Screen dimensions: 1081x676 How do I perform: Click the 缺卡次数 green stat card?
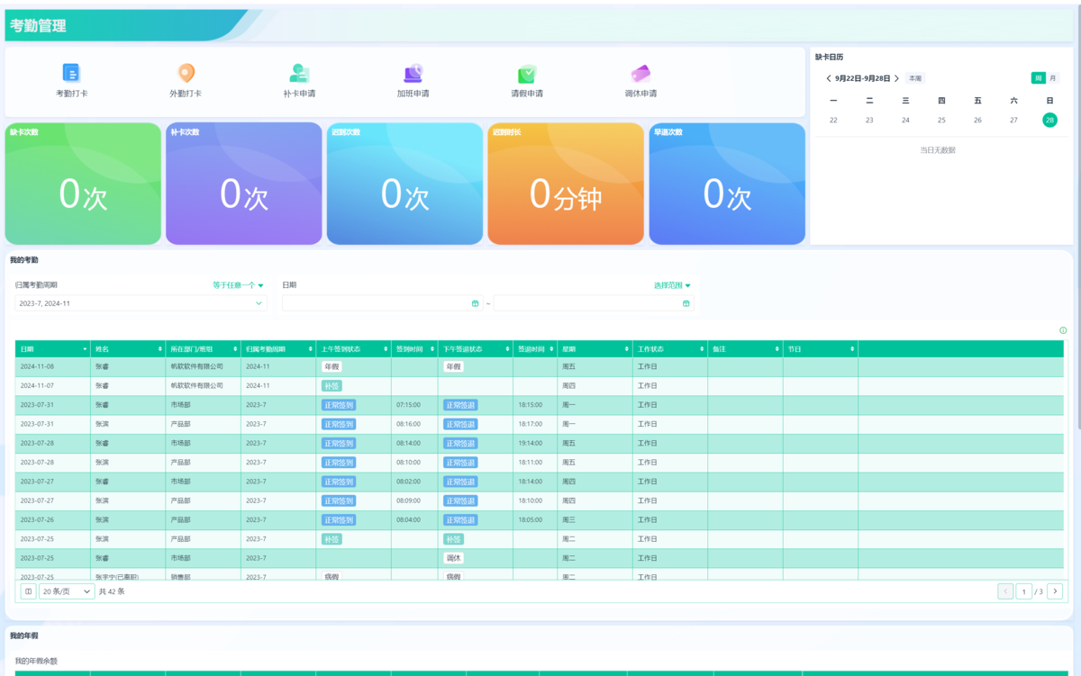83,184
